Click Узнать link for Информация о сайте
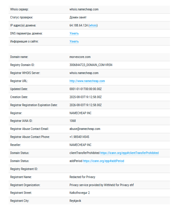175x209 pixels. 74,41
